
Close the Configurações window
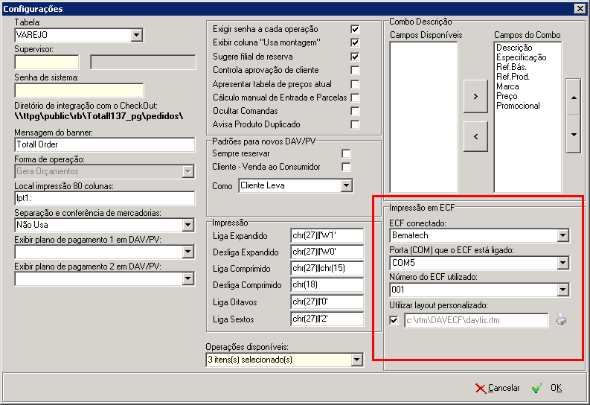[x=580, y=9]
